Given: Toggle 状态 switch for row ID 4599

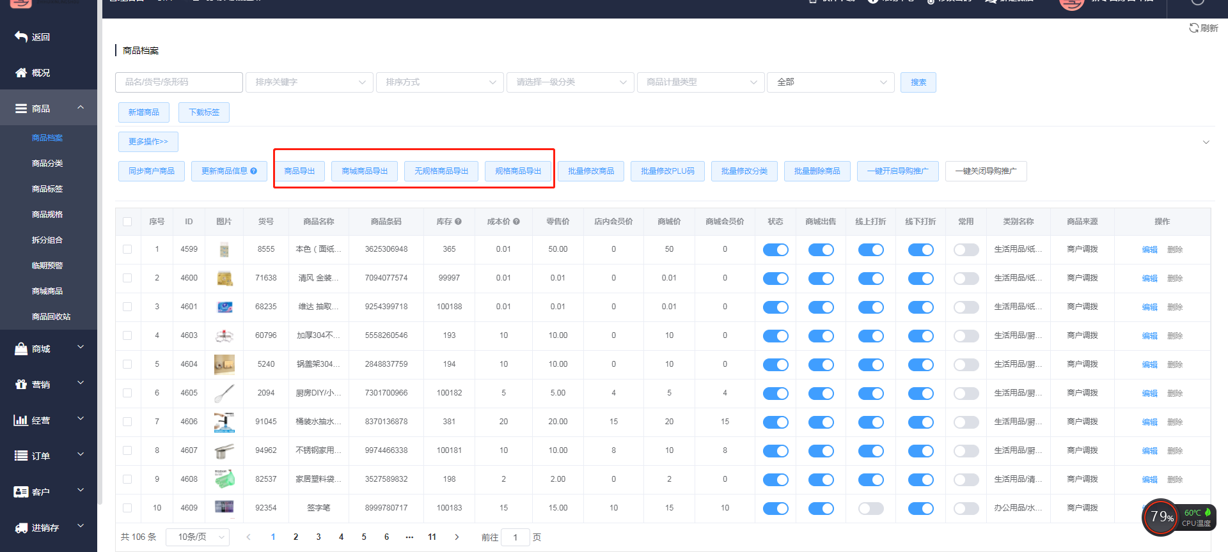Looking at the screenshot, I should tap(775, 250).
